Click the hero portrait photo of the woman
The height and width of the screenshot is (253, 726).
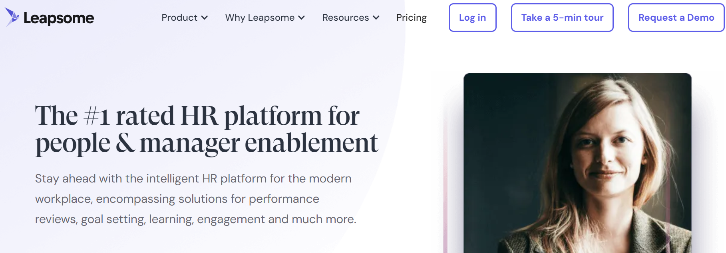pos(579,159)
